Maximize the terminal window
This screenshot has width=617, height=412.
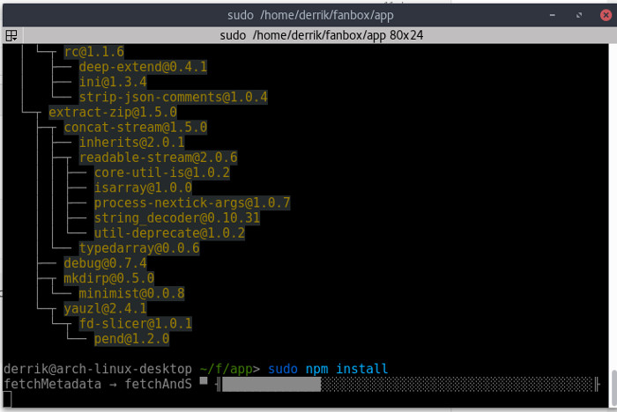click(x=579, y=15)
